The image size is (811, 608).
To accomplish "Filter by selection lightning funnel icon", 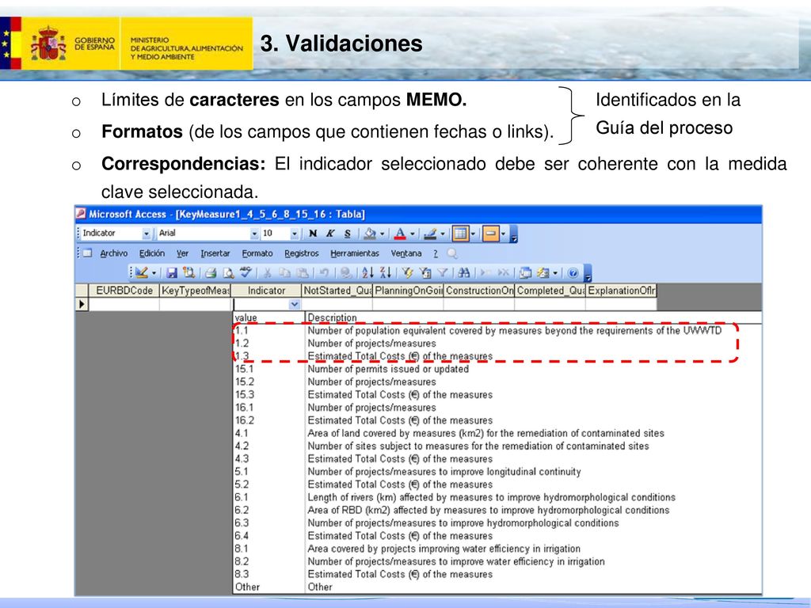I will click(x=408, y=272).
